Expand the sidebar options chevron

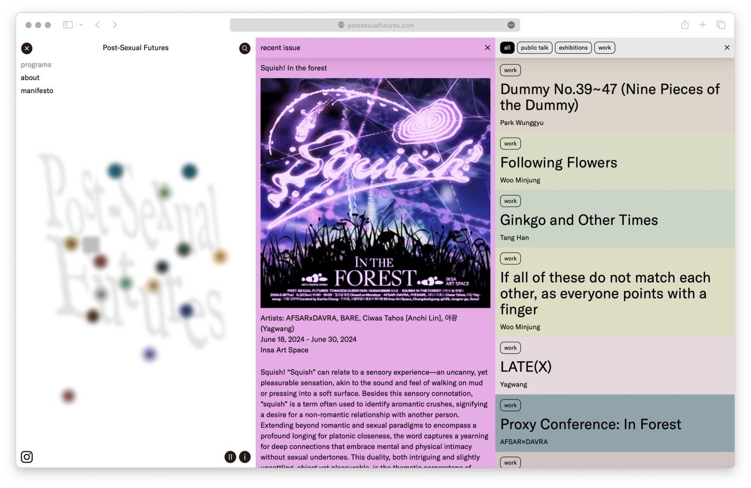[x=81, y=25]
